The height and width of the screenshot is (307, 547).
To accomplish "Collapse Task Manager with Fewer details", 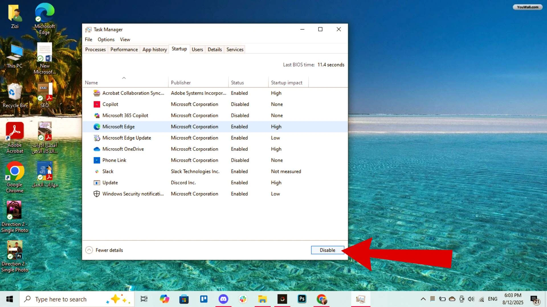I will pos(104,250).
